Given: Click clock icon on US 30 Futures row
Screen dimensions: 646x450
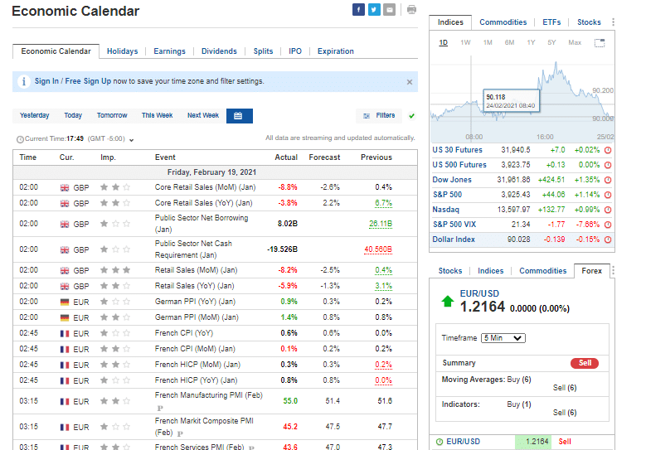Looking at the screenshot, I should [608, 150].
